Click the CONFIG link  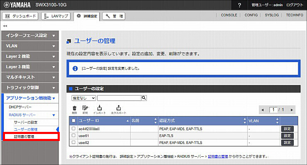pos(251,15)
